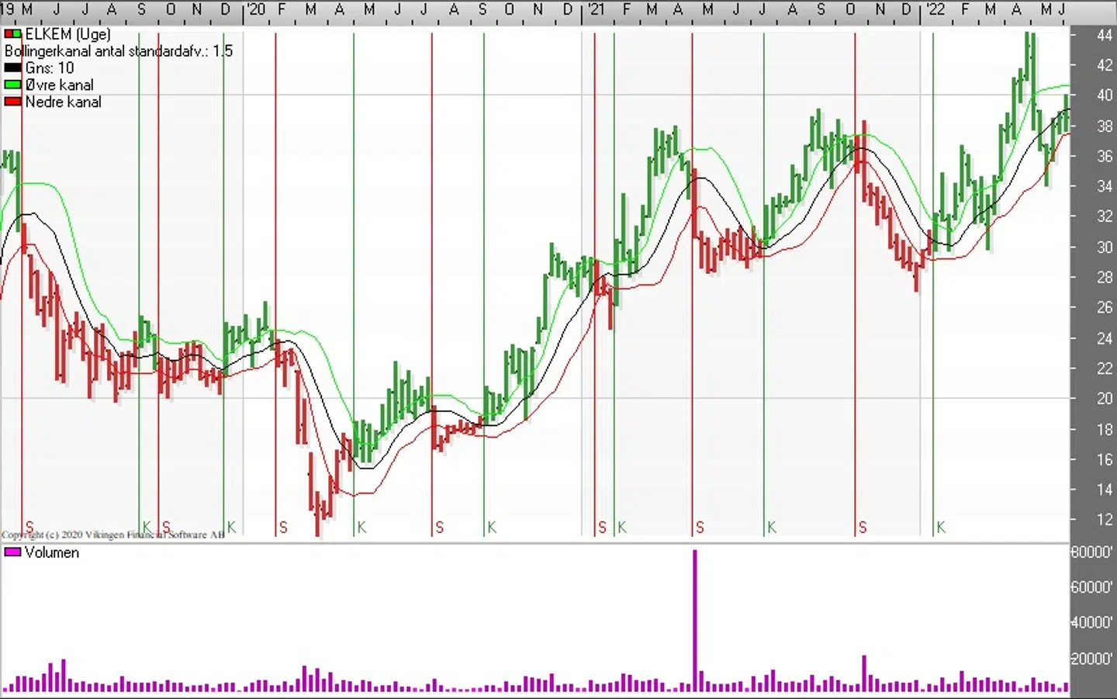Select the magenta Volumen legend swatch

click(x=12, y=552)
